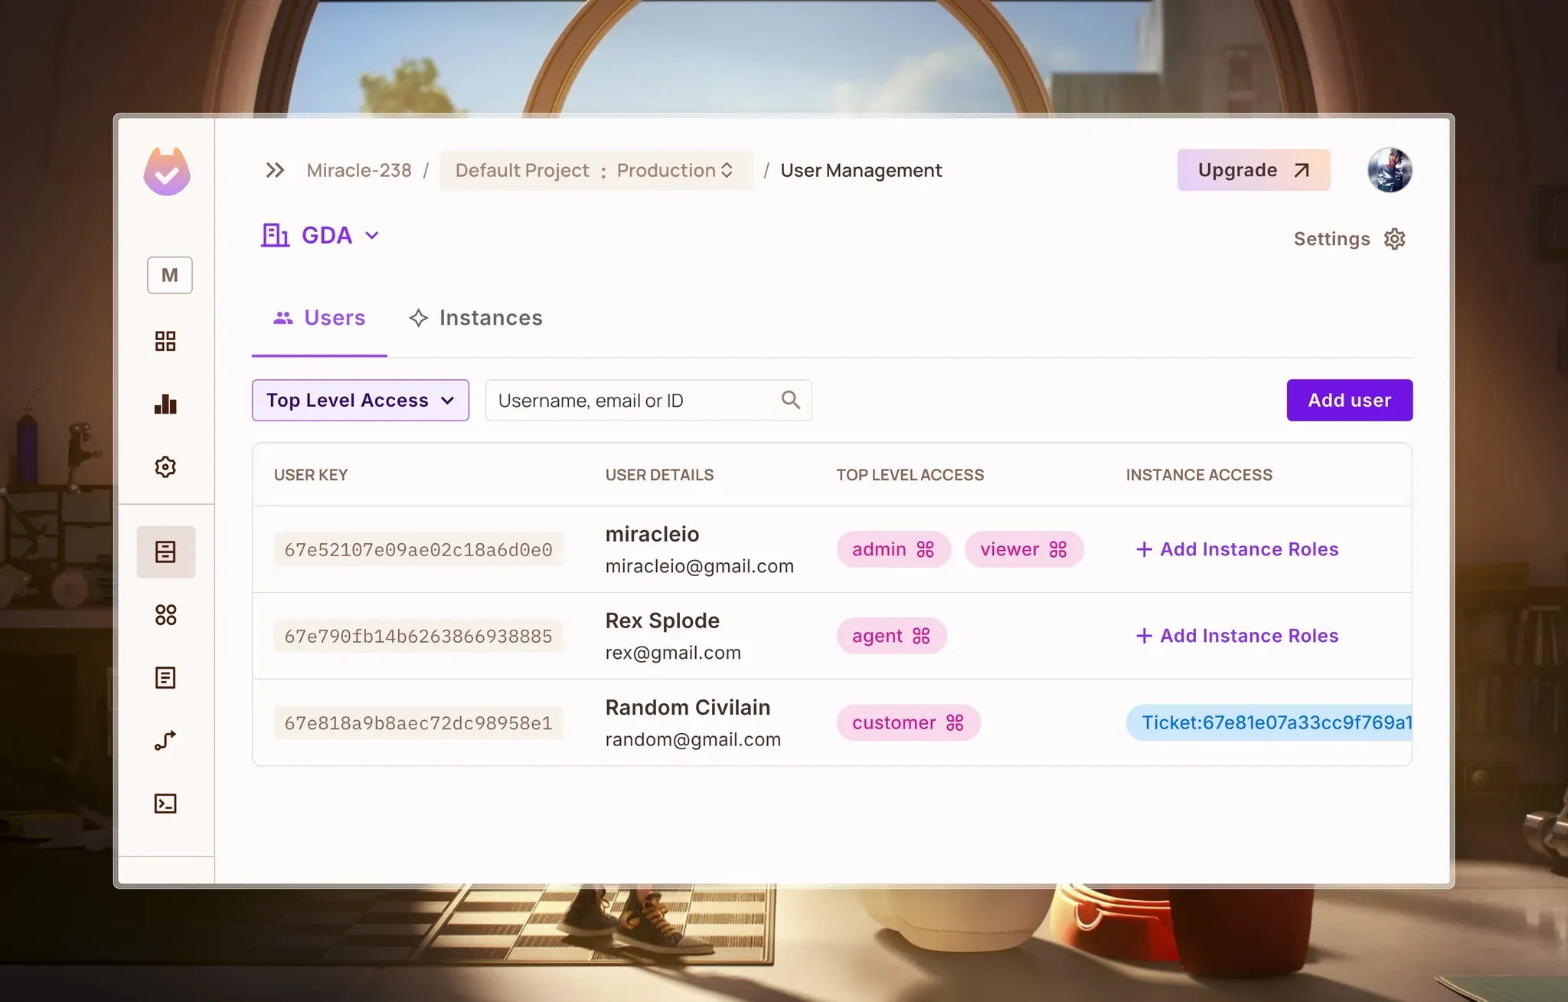
Task: Select the Users tab
Action: [319, 318]
